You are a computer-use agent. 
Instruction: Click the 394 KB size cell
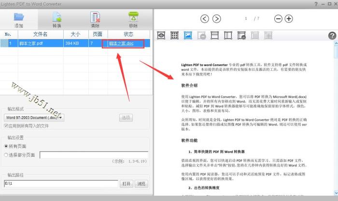tap(76, 43)
